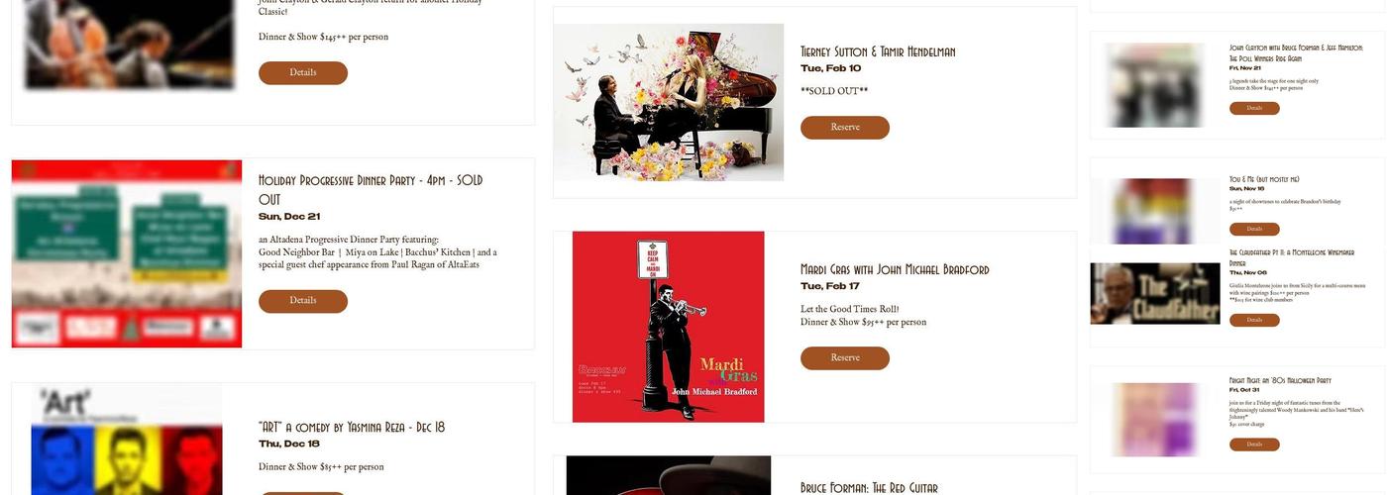
Task: Open Details for Fright Night Halloween Party
Action: click(x=1254, y=445)
